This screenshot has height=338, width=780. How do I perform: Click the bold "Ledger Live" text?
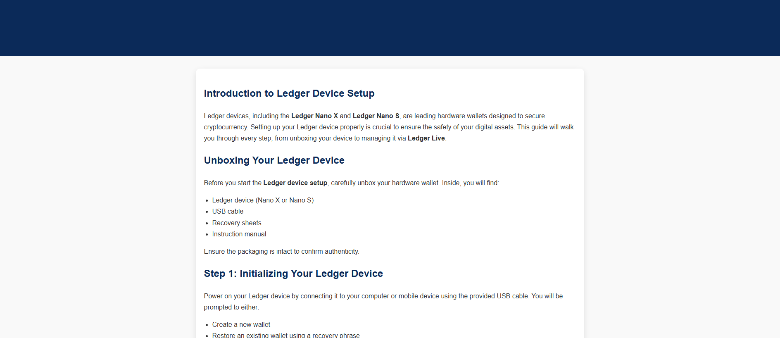pyautogui.click(x=426, y=138)
